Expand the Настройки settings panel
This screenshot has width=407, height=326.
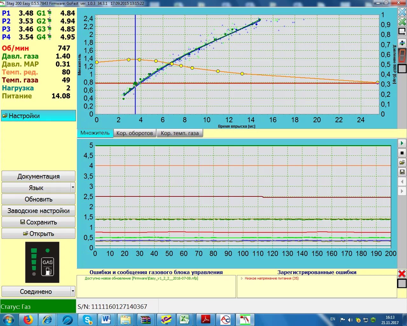[38, 116]
